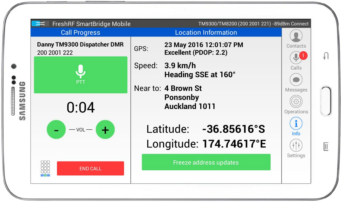Open Messages speech bubble icon
This screenshot has width=342, height=202.
(296, 80)
